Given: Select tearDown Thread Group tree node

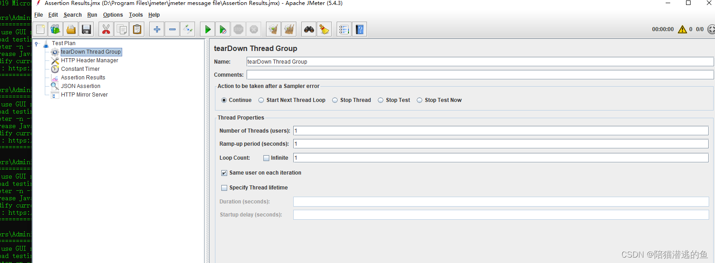Looking at the screenshot, I should (x=91, y=52).
